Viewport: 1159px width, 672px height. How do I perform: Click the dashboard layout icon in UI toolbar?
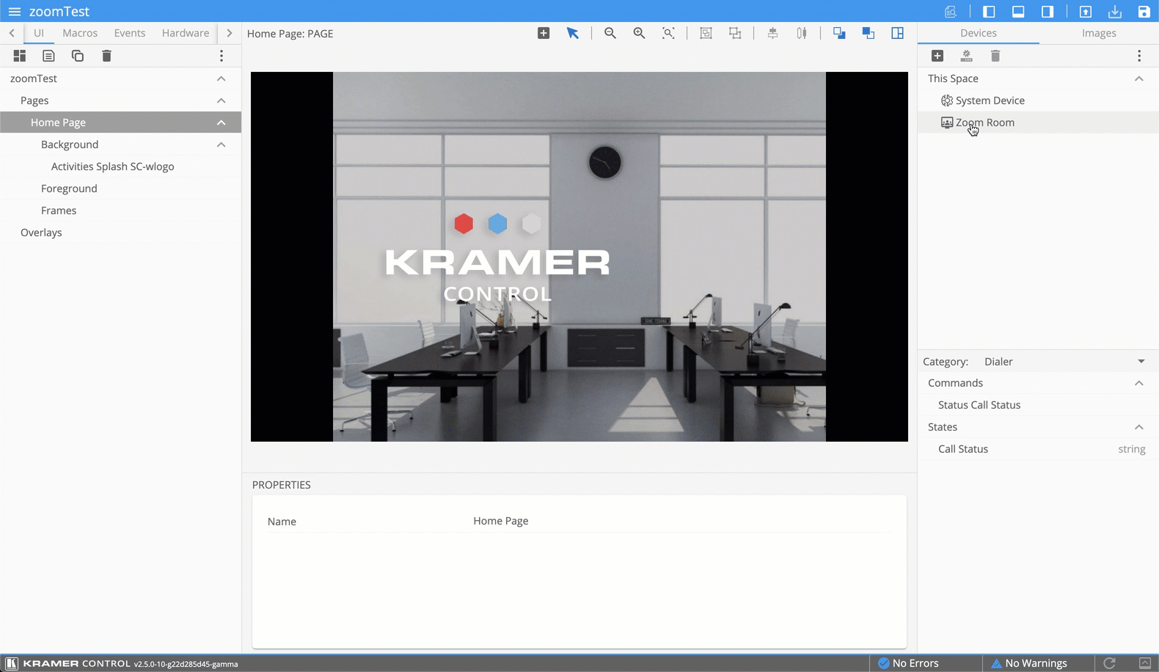coord(20,56)
